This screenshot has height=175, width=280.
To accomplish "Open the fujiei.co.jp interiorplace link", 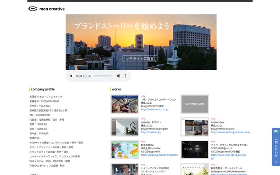I will [x=231, y=132].
